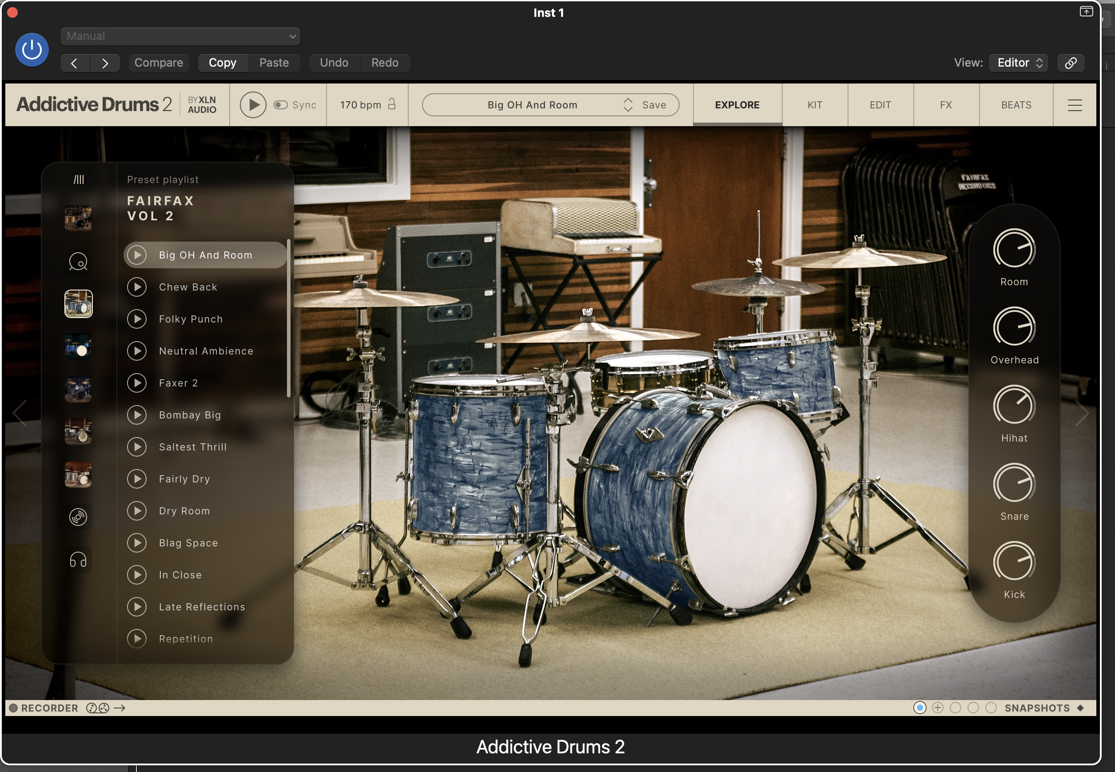Screen dimensions: 1115x772
Task: Select the Dry Room preset name
Action: (x=184, y=511)
